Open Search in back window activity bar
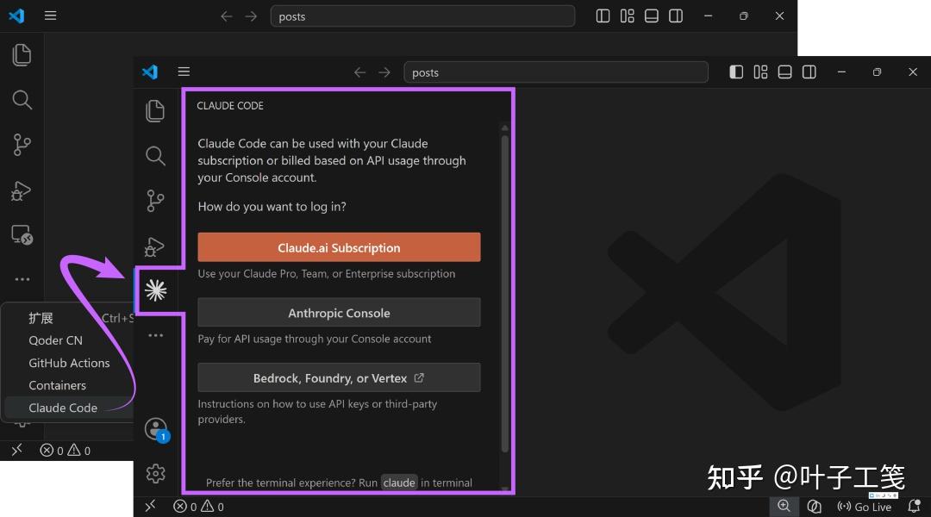The image size is (931, 517). 22,100
